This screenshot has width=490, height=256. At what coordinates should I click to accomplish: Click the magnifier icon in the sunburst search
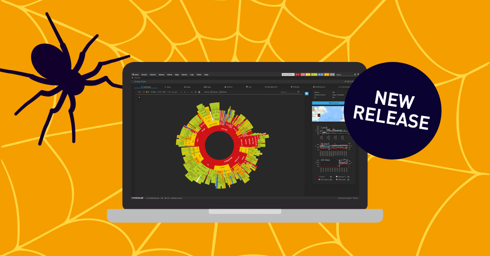[298, 92]
